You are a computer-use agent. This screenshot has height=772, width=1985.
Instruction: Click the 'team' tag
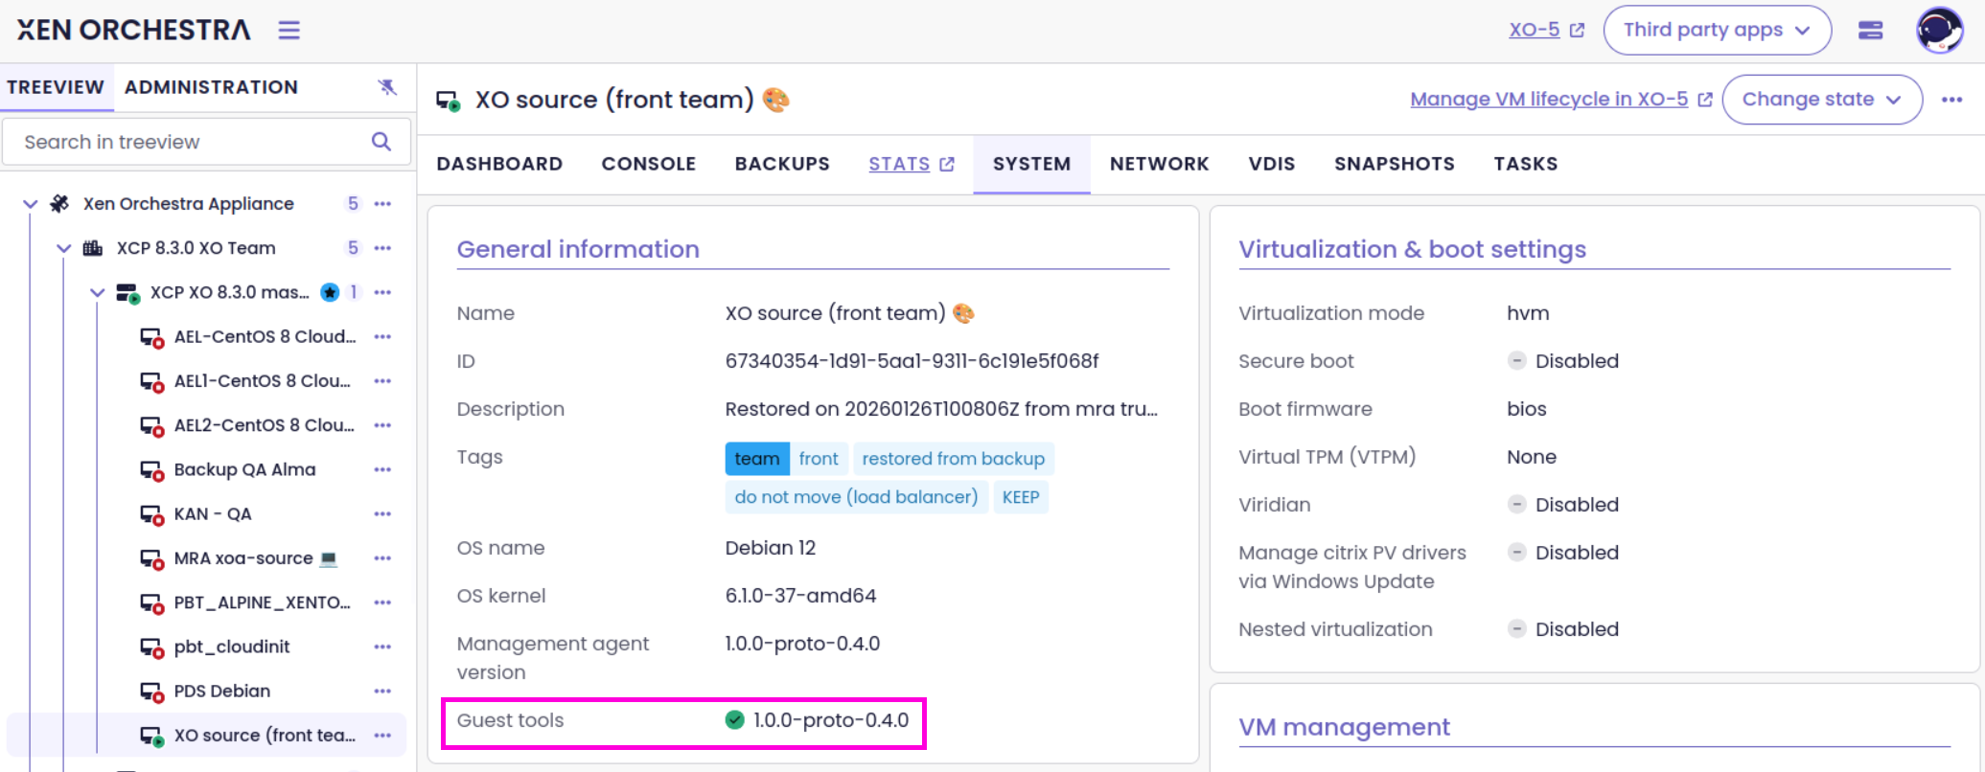(x=757, y=459)
